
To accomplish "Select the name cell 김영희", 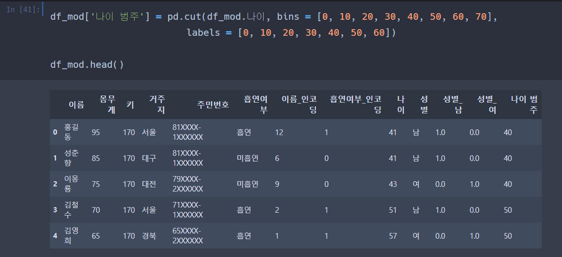I will pos(72,235).
